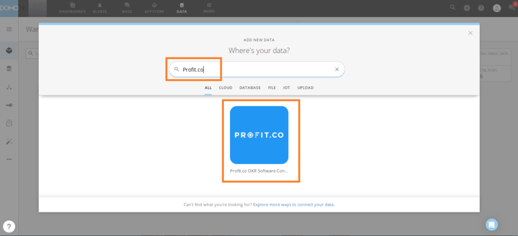The height and width of the screenshot is (236, 518).
Task: Open the Accounts key icon in sidebar
Action: coord(9,105)
